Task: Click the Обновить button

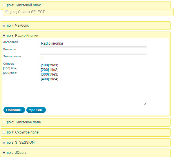Action: [x=14, y=110]
